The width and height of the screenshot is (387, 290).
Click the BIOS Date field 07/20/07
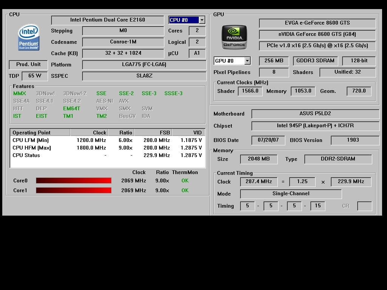pos(268,140)
